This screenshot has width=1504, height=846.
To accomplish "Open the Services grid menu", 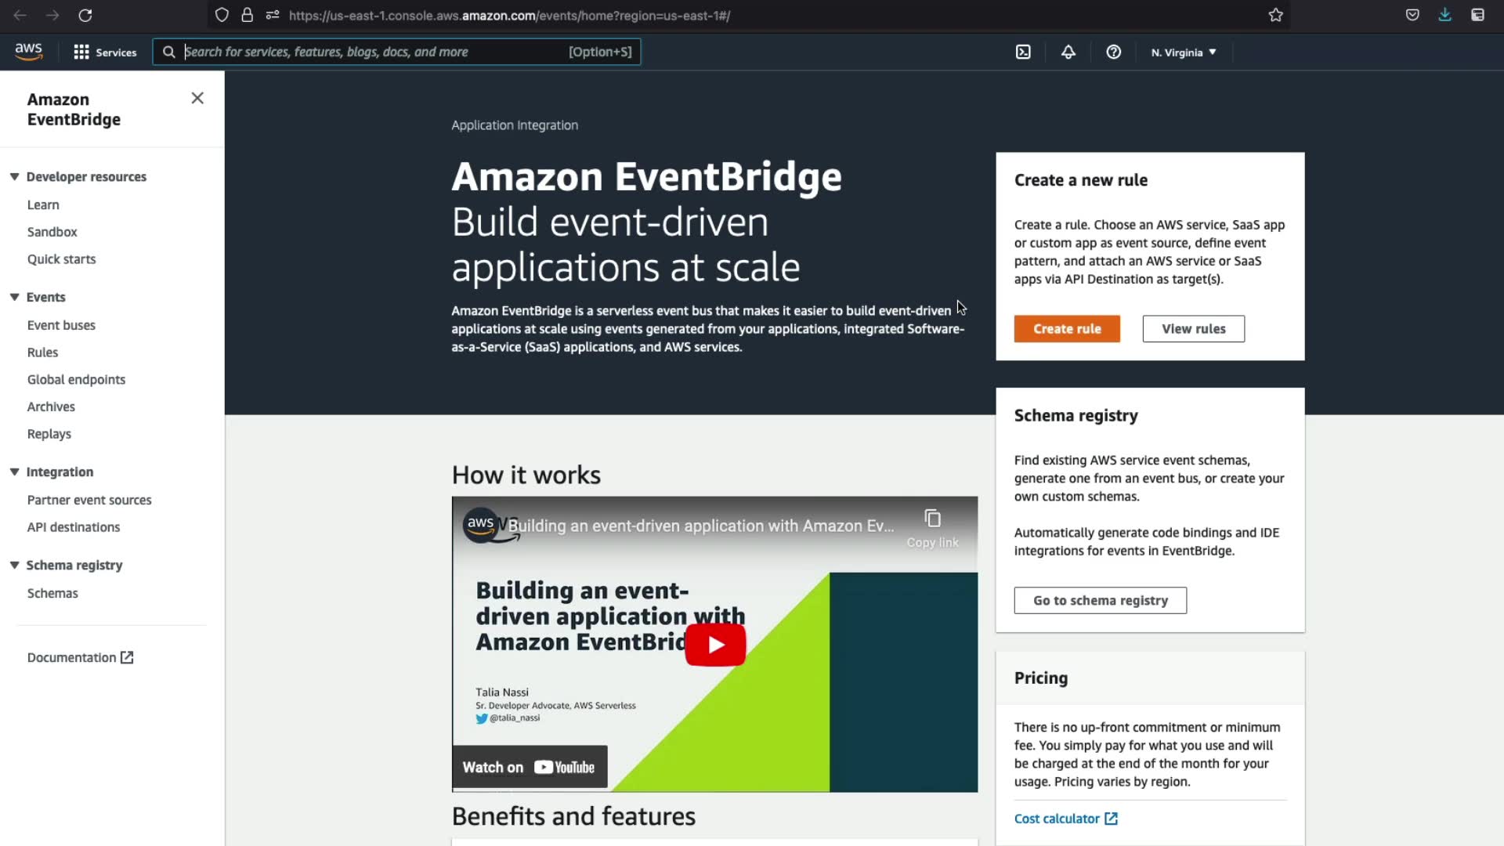I will click(x=105, y=52).
